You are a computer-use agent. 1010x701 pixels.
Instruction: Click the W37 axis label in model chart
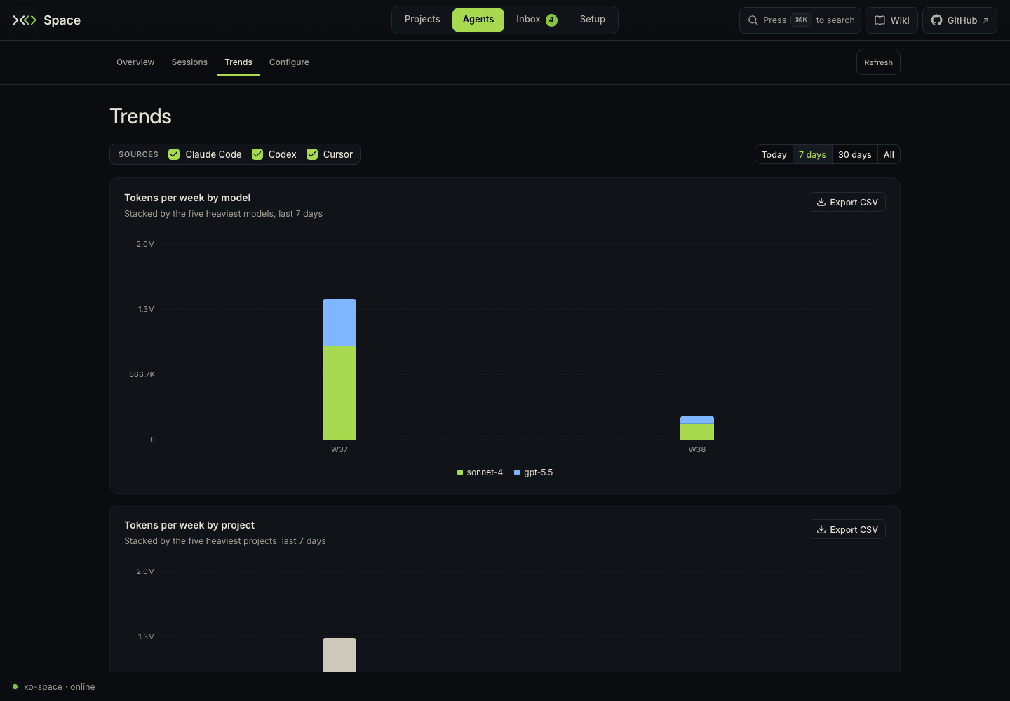[339, 449]
